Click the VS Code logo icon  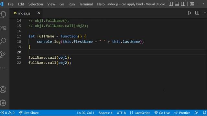click(x=2, y=4)
